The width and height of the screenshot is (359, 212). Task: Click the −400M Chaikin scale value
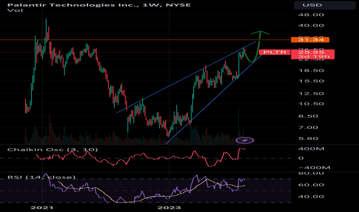[x=314, y=168]
